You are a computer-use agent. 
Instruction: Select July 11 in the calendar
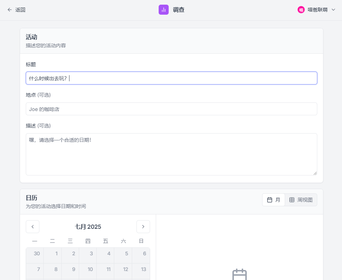pos(106,271)
